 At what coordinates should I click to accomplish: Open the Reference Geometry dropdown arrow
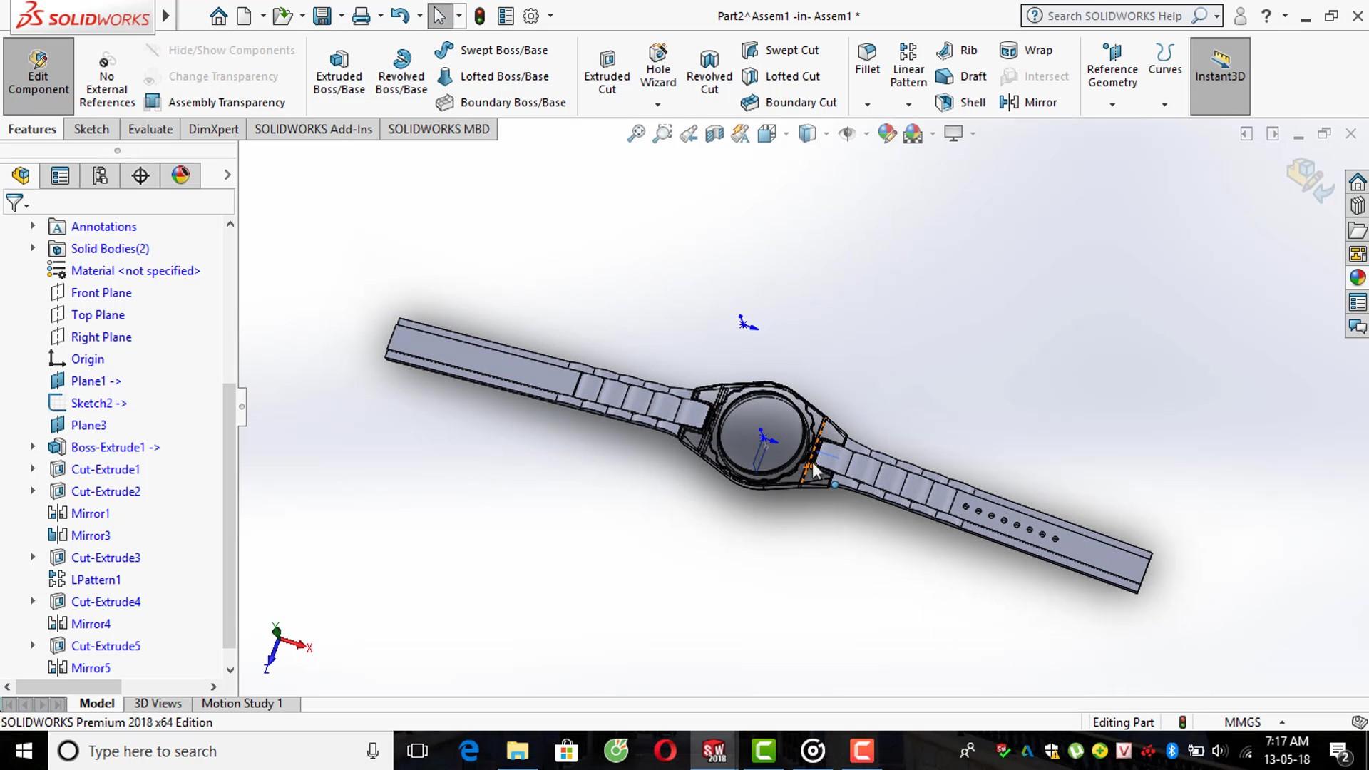point(1112,105)
